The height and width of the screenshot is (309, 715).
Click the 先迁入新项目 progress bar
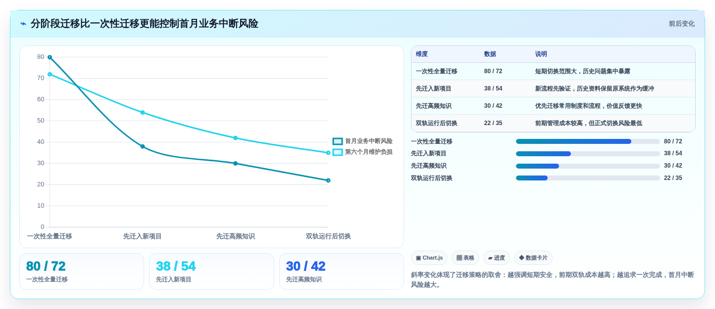588,154
